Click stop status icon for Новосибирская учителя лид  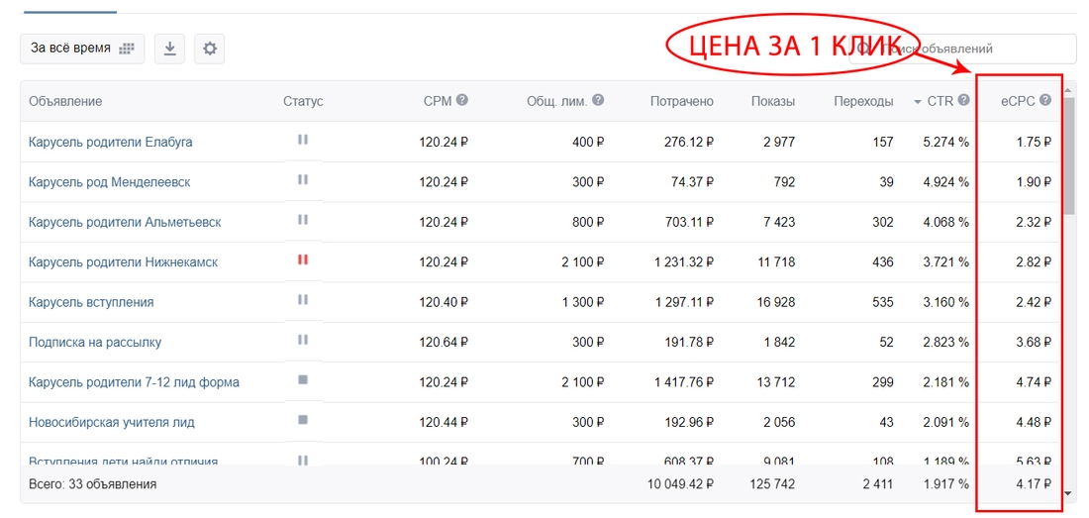303,420
